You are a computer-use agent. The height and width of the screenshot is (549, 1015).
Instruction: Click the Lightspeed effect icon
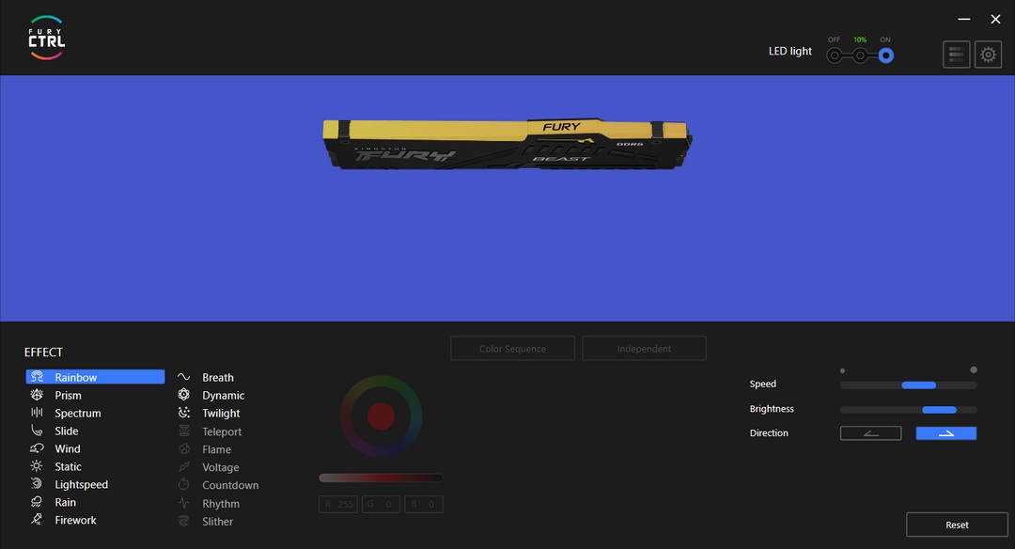point(37,483)
